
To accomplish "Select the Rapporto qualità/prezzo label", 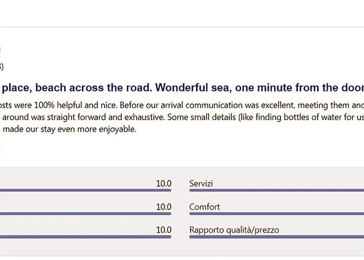I will tap(234, 230).
